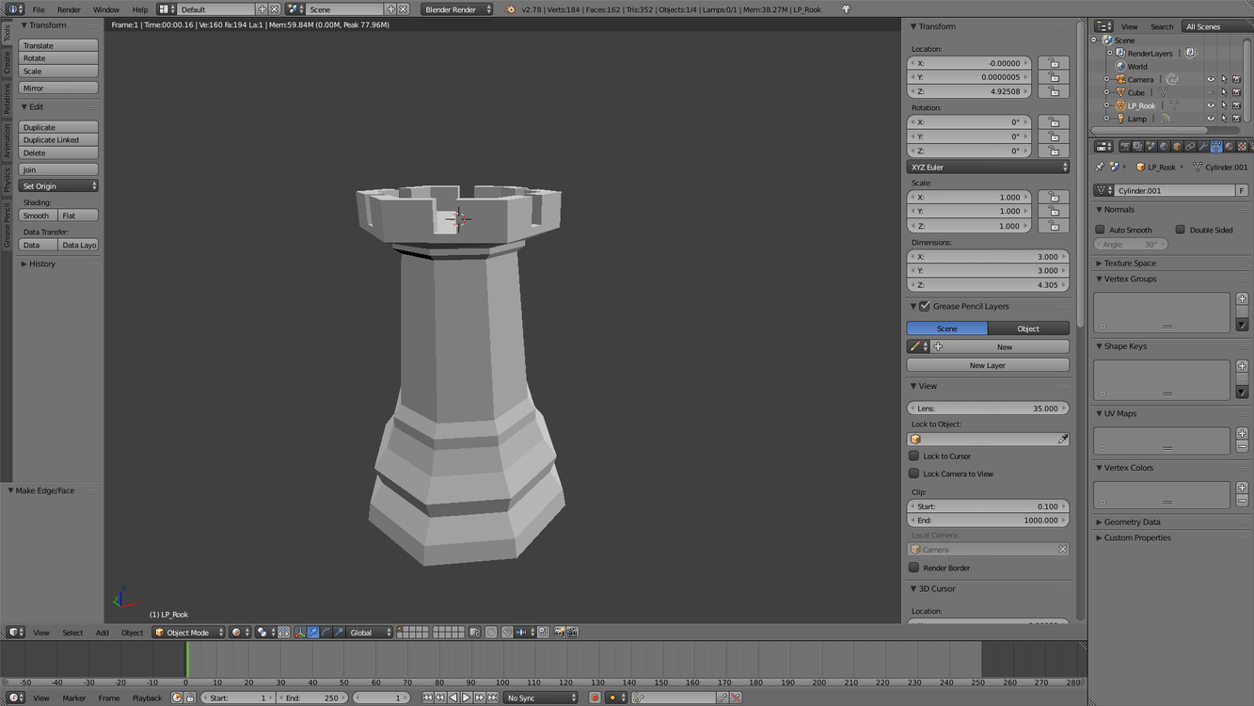
Task: Click the eyedropper in Lock to Object
Action: (1063, 440)
